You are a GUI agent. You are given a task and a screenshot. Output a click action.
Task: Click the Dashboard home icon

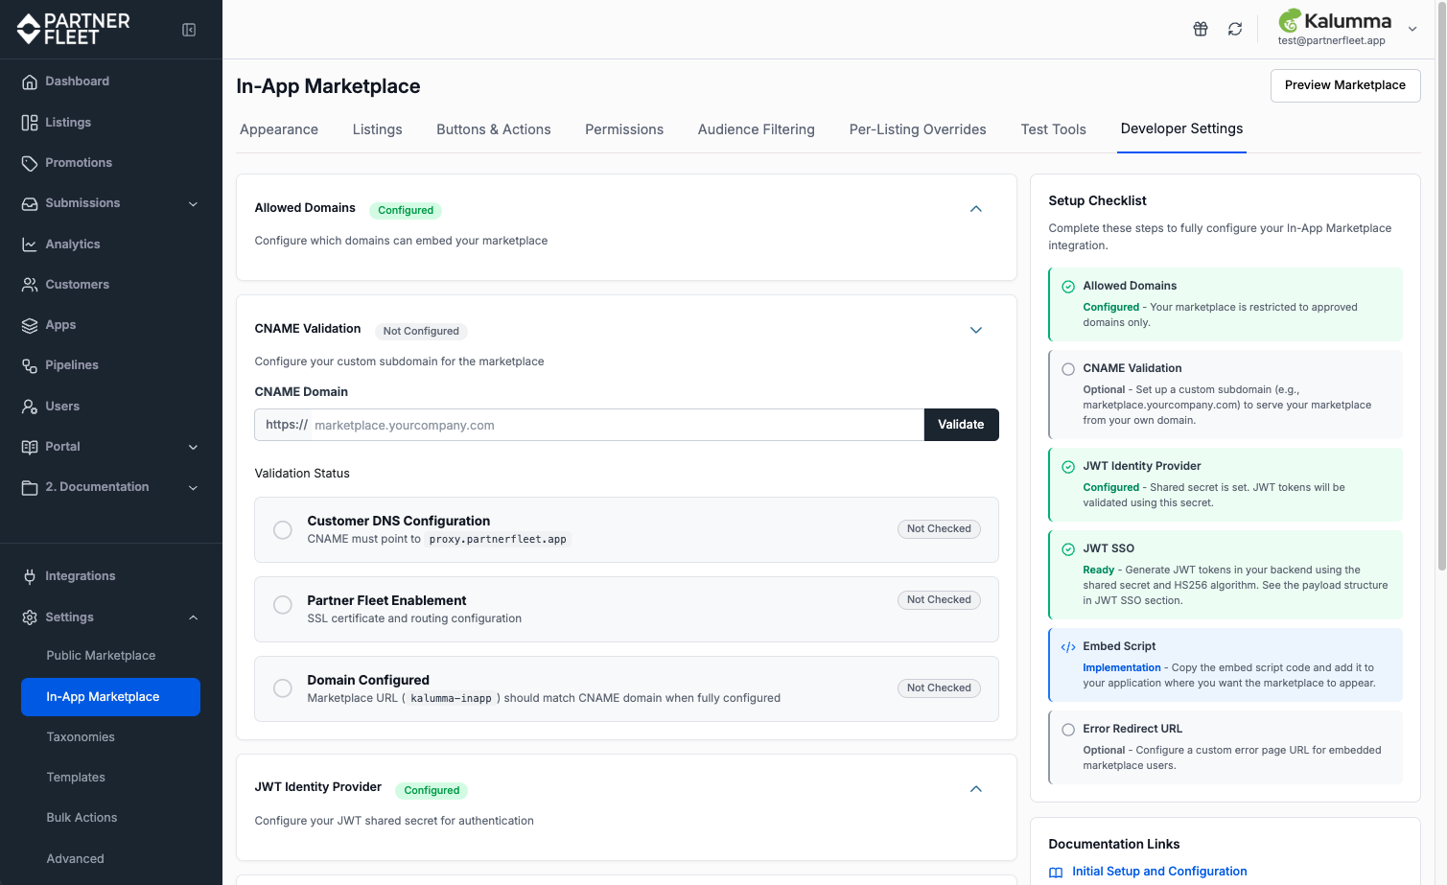(x=30, y=82)
